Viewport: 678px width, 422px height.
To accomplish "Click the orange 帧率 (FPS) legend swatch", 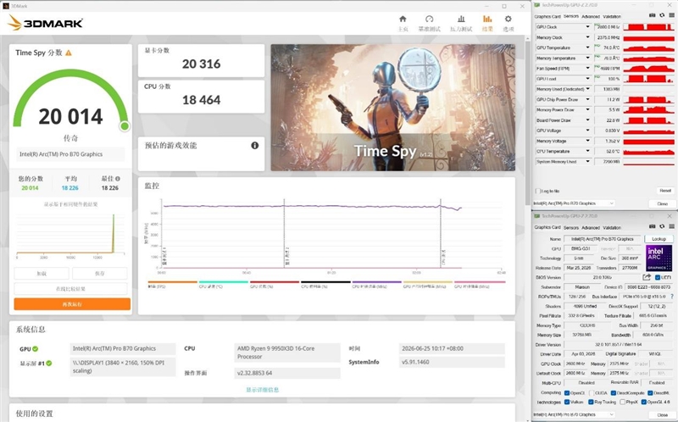I will click(x=173, y=282).
